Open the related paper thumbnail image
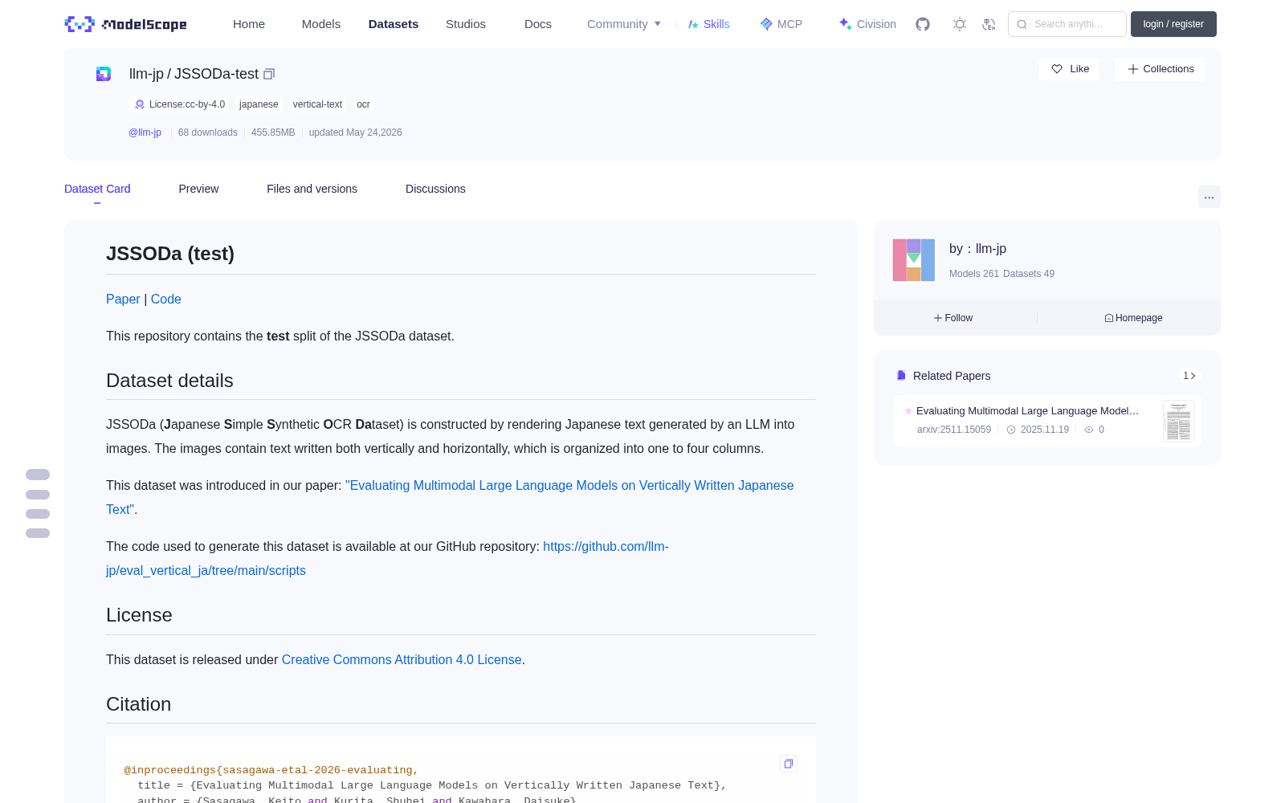1285x803 pixels. [x=1178, y=421]
